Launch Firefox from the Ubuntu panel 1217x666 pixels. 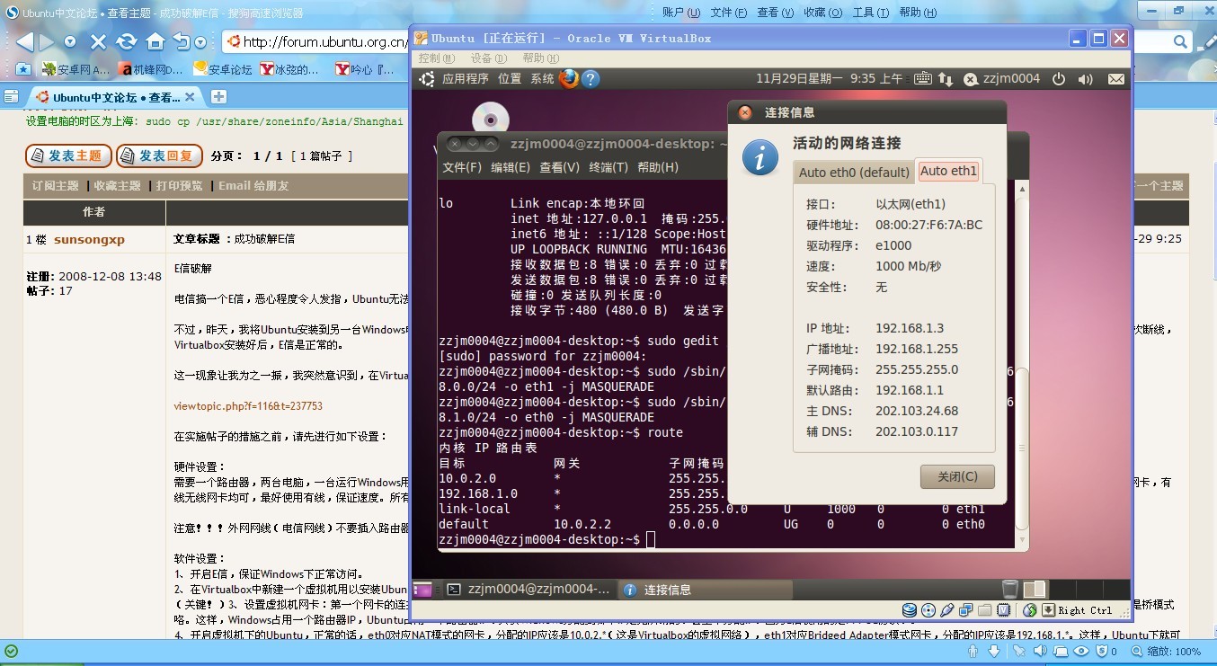tap(568, 79)
